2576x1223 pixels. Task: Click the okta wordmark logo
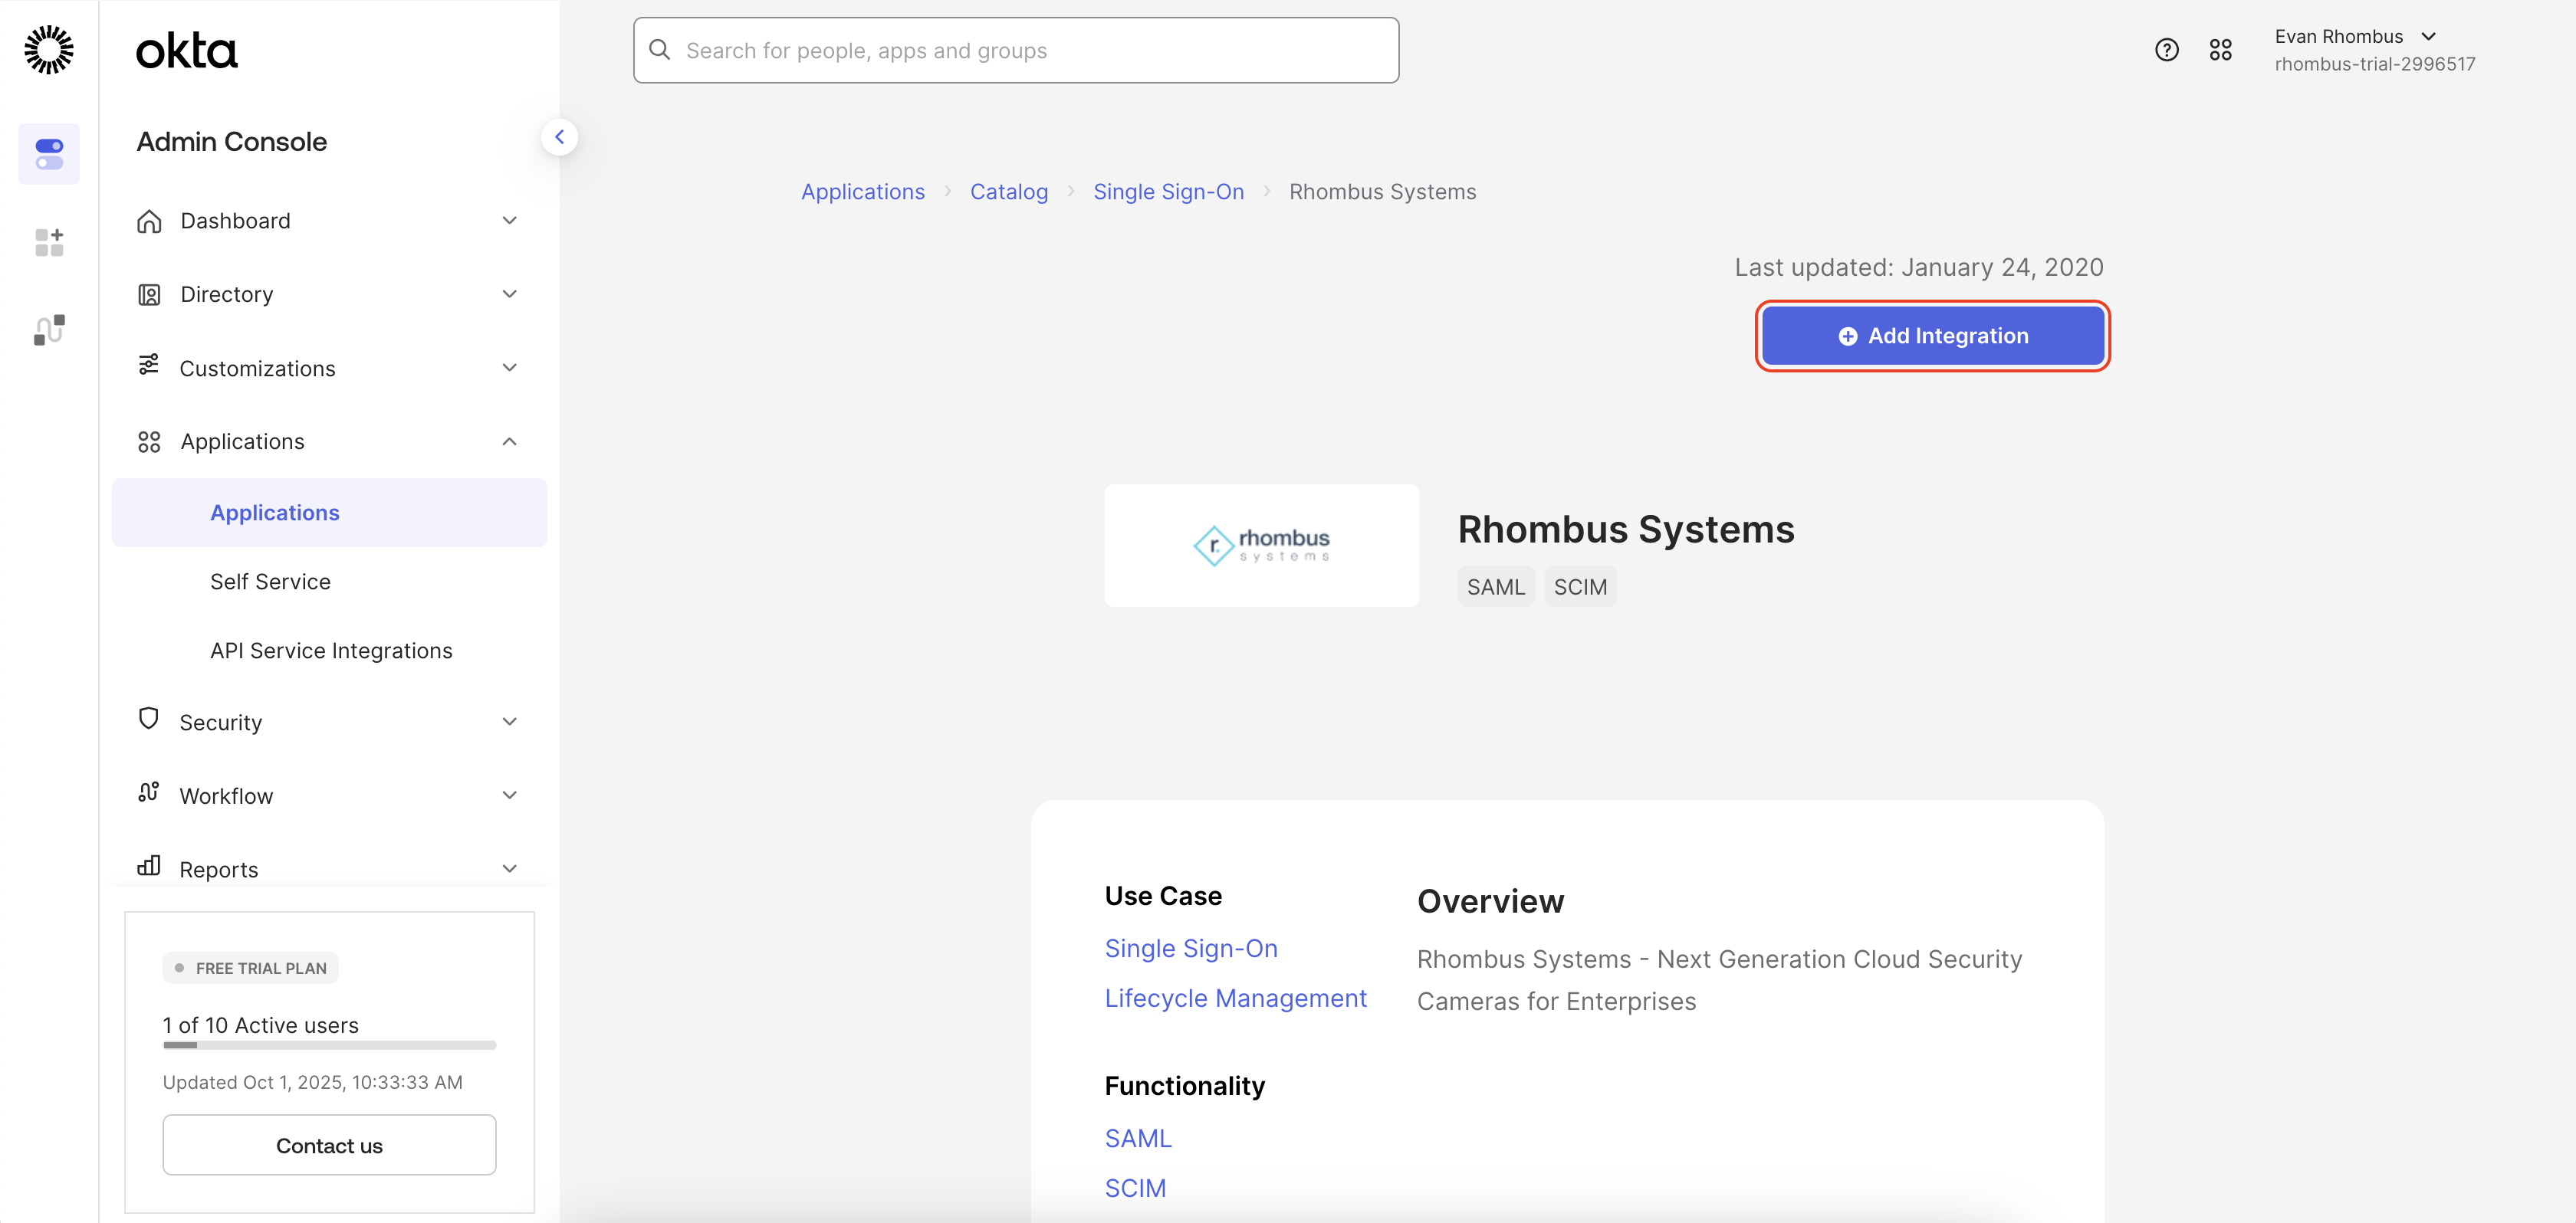click(x=187, y=51)
